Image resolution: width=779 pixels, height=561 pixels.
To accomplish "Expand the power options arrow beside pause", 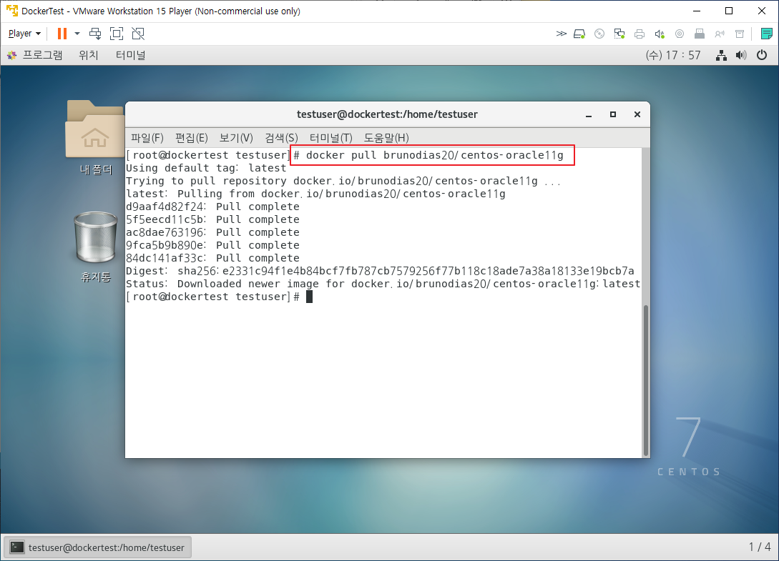I will point(77,34).
